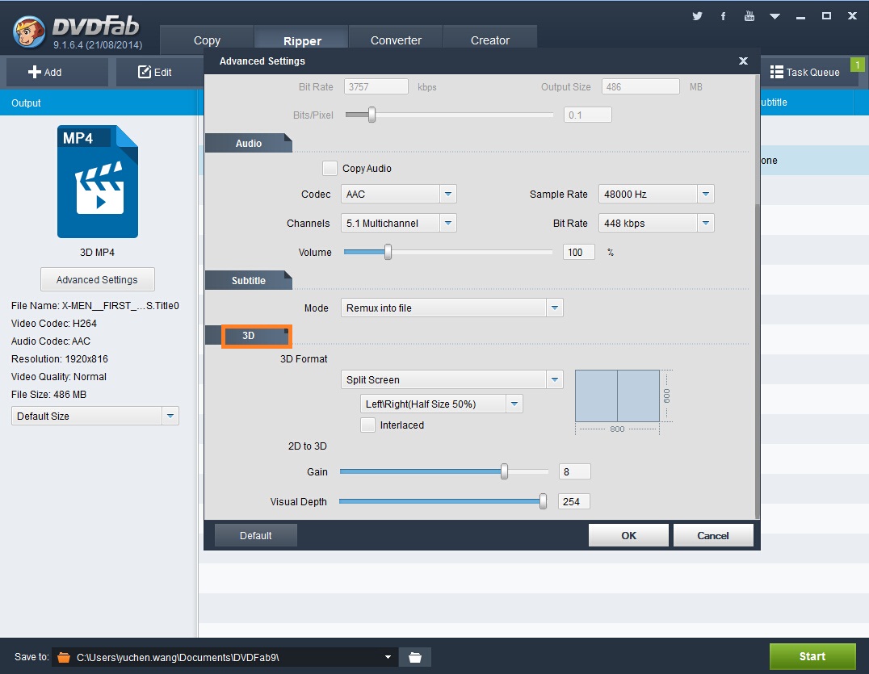Screen dimensions: 869x674
Task: Toggle the Copy Audio checkbox
Action: coord(330,169)
